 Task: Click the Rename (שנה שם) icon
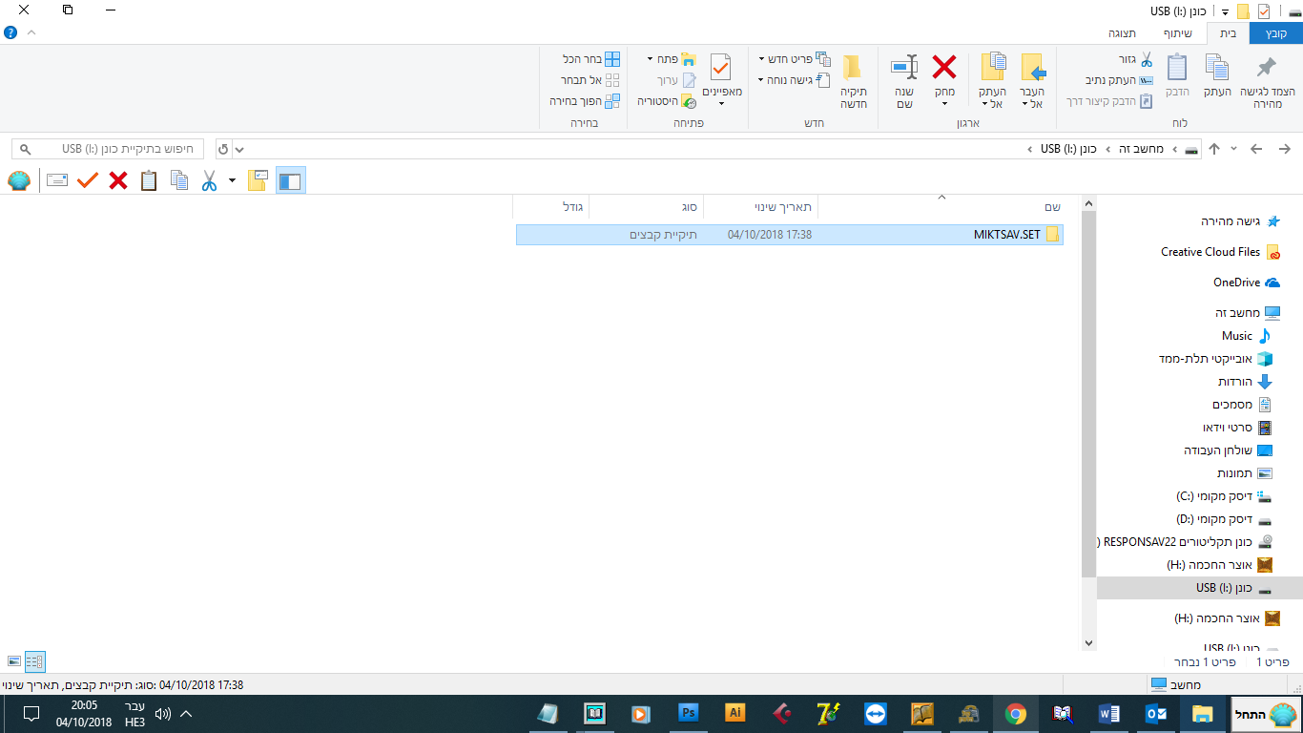click(905, 67)
